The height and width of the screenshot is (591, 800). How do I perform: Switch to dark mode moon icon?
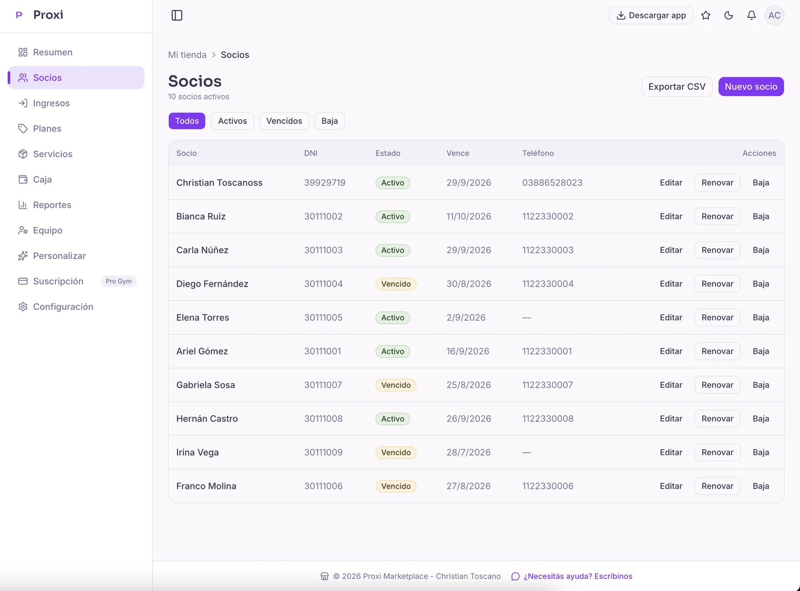pyautogui.click(x=728, y=15)
